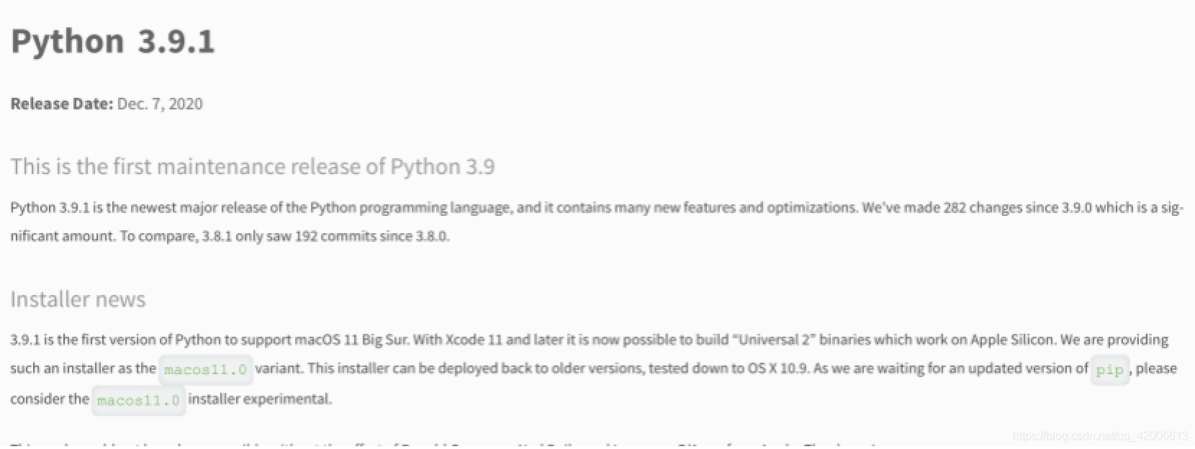Click the "282 changes" text
Viewport: 1195px width, 449px height.
[x=982, y=208]
